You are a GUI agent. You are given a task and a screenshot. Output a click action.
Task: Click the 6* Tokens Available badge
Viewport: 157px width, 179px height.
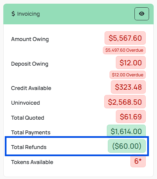[138, 161]
